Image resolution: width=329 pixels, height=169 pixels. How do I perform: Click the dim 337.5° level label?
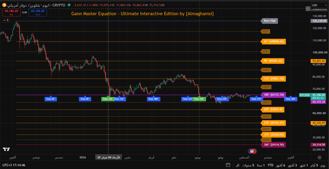(x=266, y=140)
